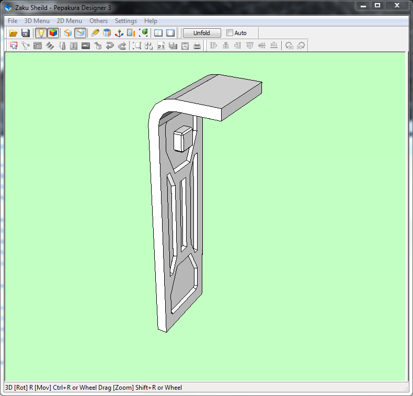Toggle the open cube unfold view icon
Image resolution: width=413 pixels, height=396 pixels.
click(x=80, y=33)
